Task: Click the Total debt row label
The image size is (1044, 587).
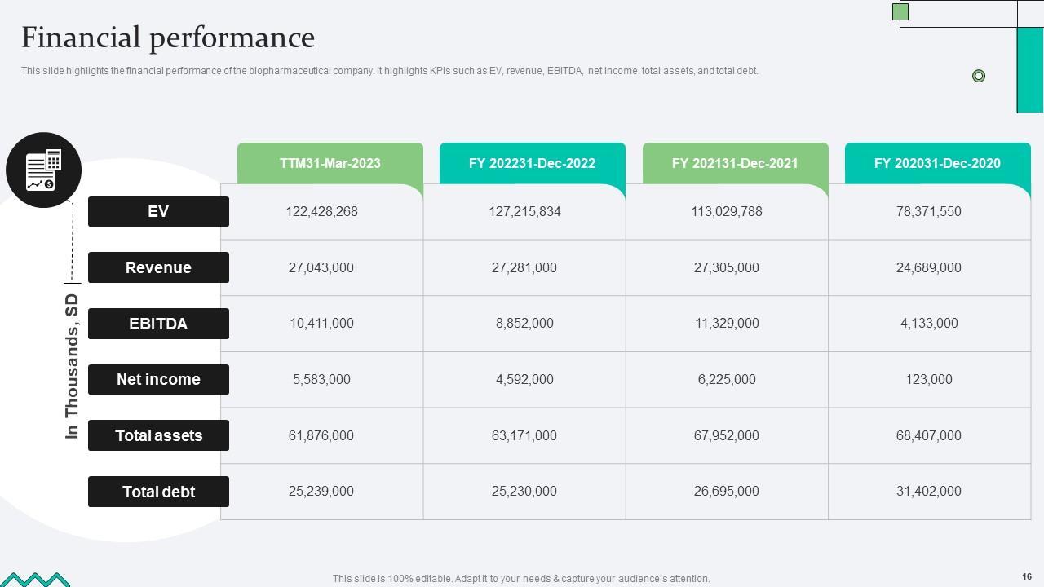Action: click(158, 492)
